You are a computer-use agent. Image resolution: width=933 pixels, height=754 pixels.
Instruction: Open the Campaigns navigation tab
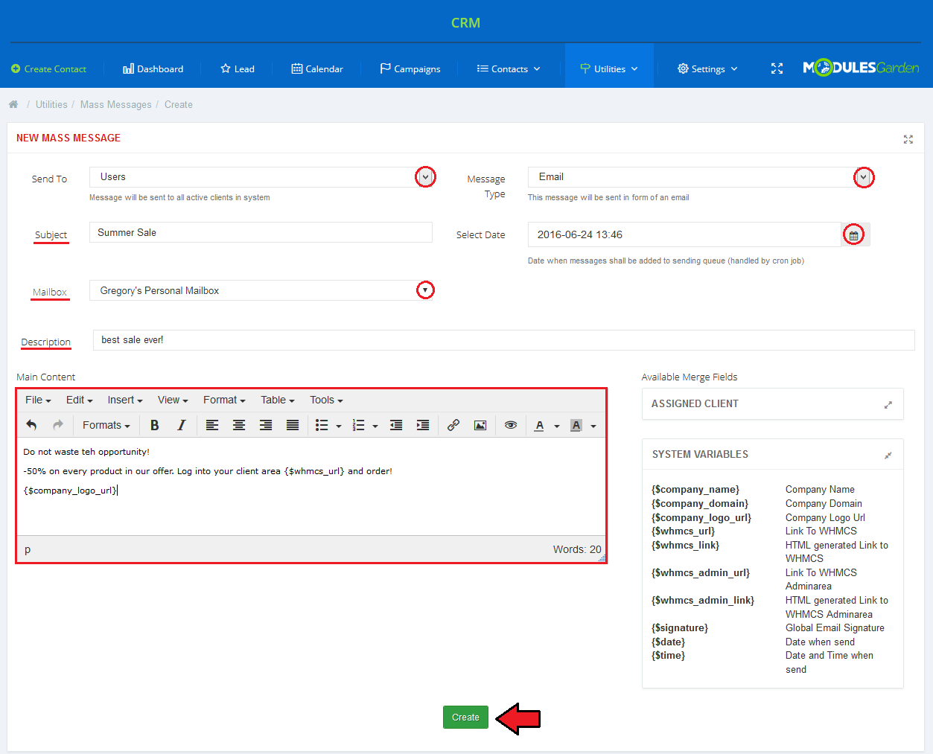pyautogui.click(x=410, y=68)
